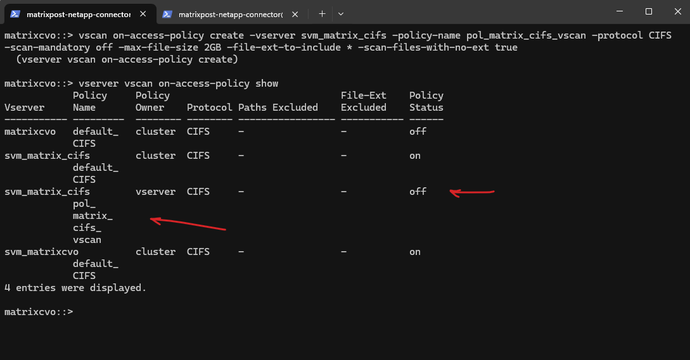Click the "Paths Excluded" column header
Image resolution: width=690 pixels, height=360 pixels.
pyautogui.click(x=278, y=108)
